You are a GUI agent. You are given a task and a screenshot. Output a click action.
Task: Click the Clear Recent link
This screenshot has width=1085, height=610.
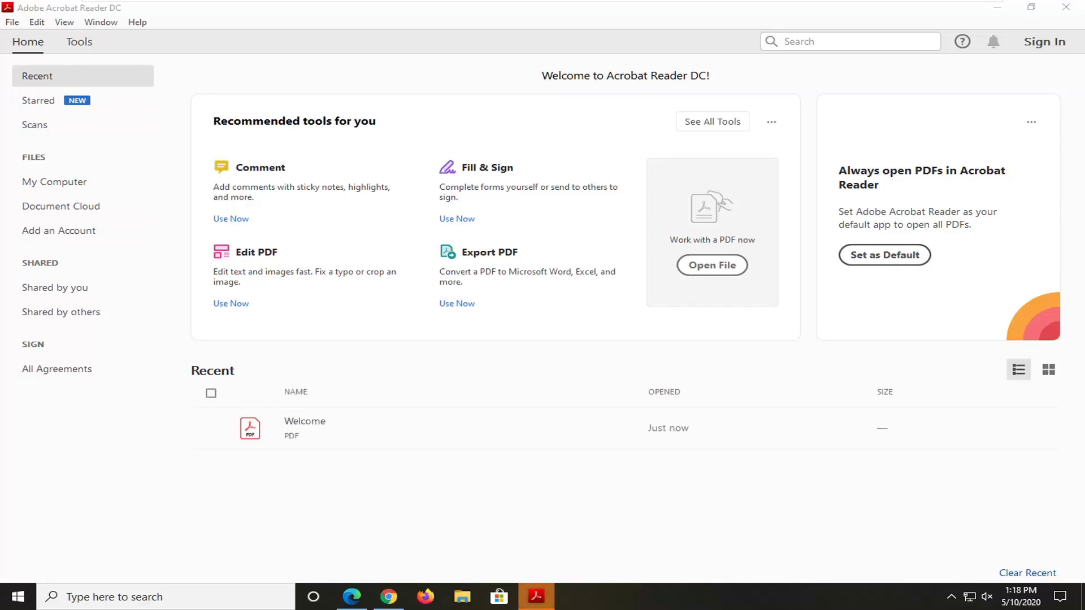pyautogui.click(x=1027, y=572)
